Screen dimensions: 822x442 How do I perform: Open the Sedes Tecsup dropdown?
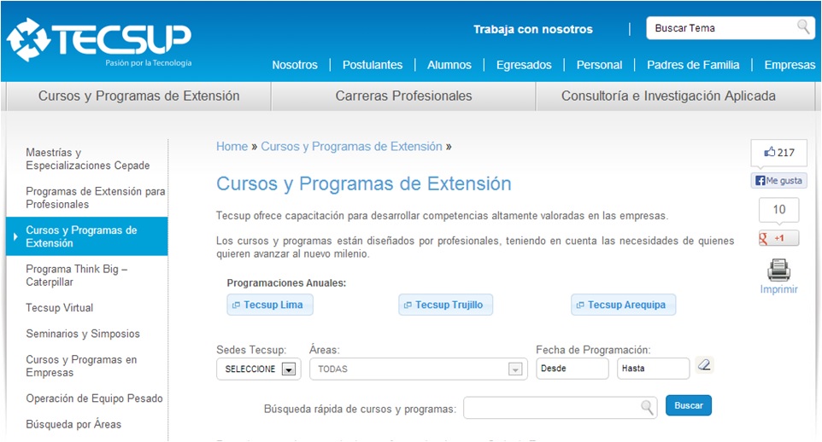288,369
